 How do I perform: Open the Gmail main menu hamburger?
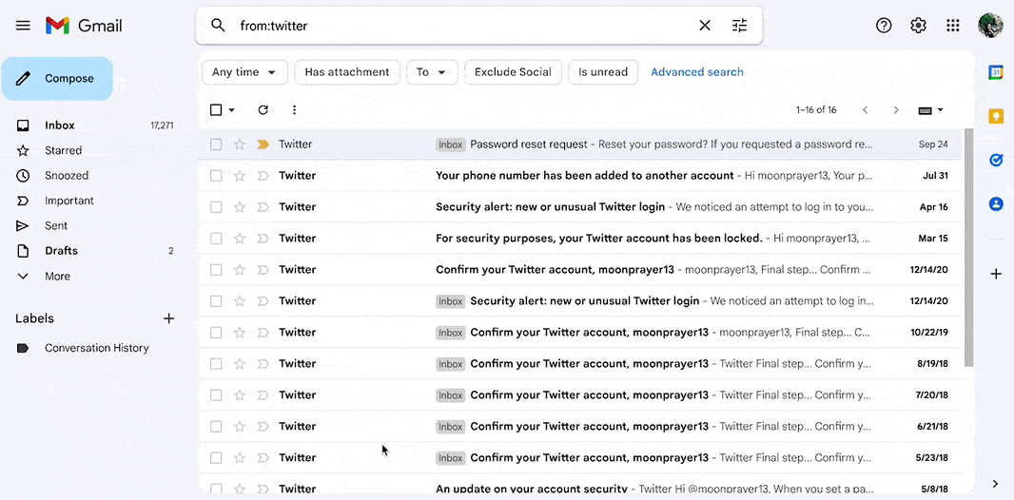23,26
